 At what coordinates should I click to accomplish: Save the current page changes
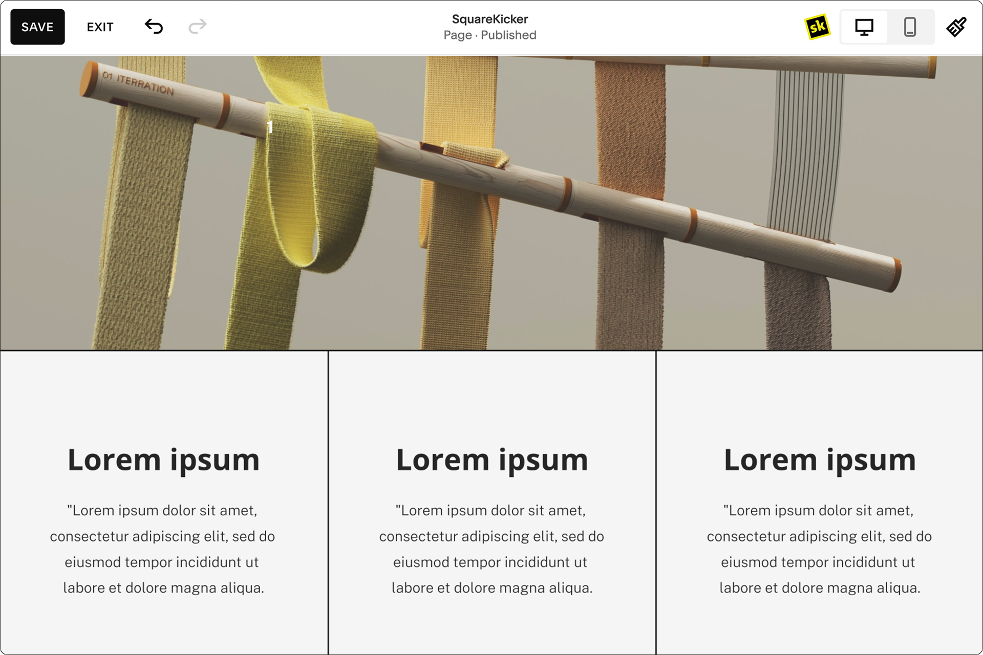[x=37, y=28]
